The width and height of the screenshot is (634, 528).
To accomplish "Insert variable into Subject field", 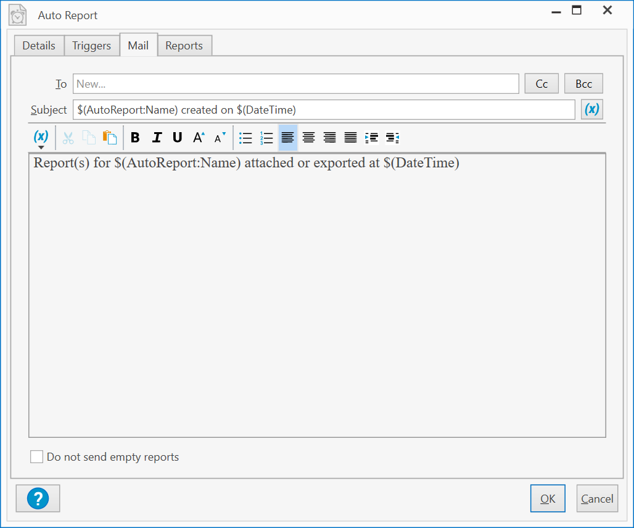I will 591,109.
